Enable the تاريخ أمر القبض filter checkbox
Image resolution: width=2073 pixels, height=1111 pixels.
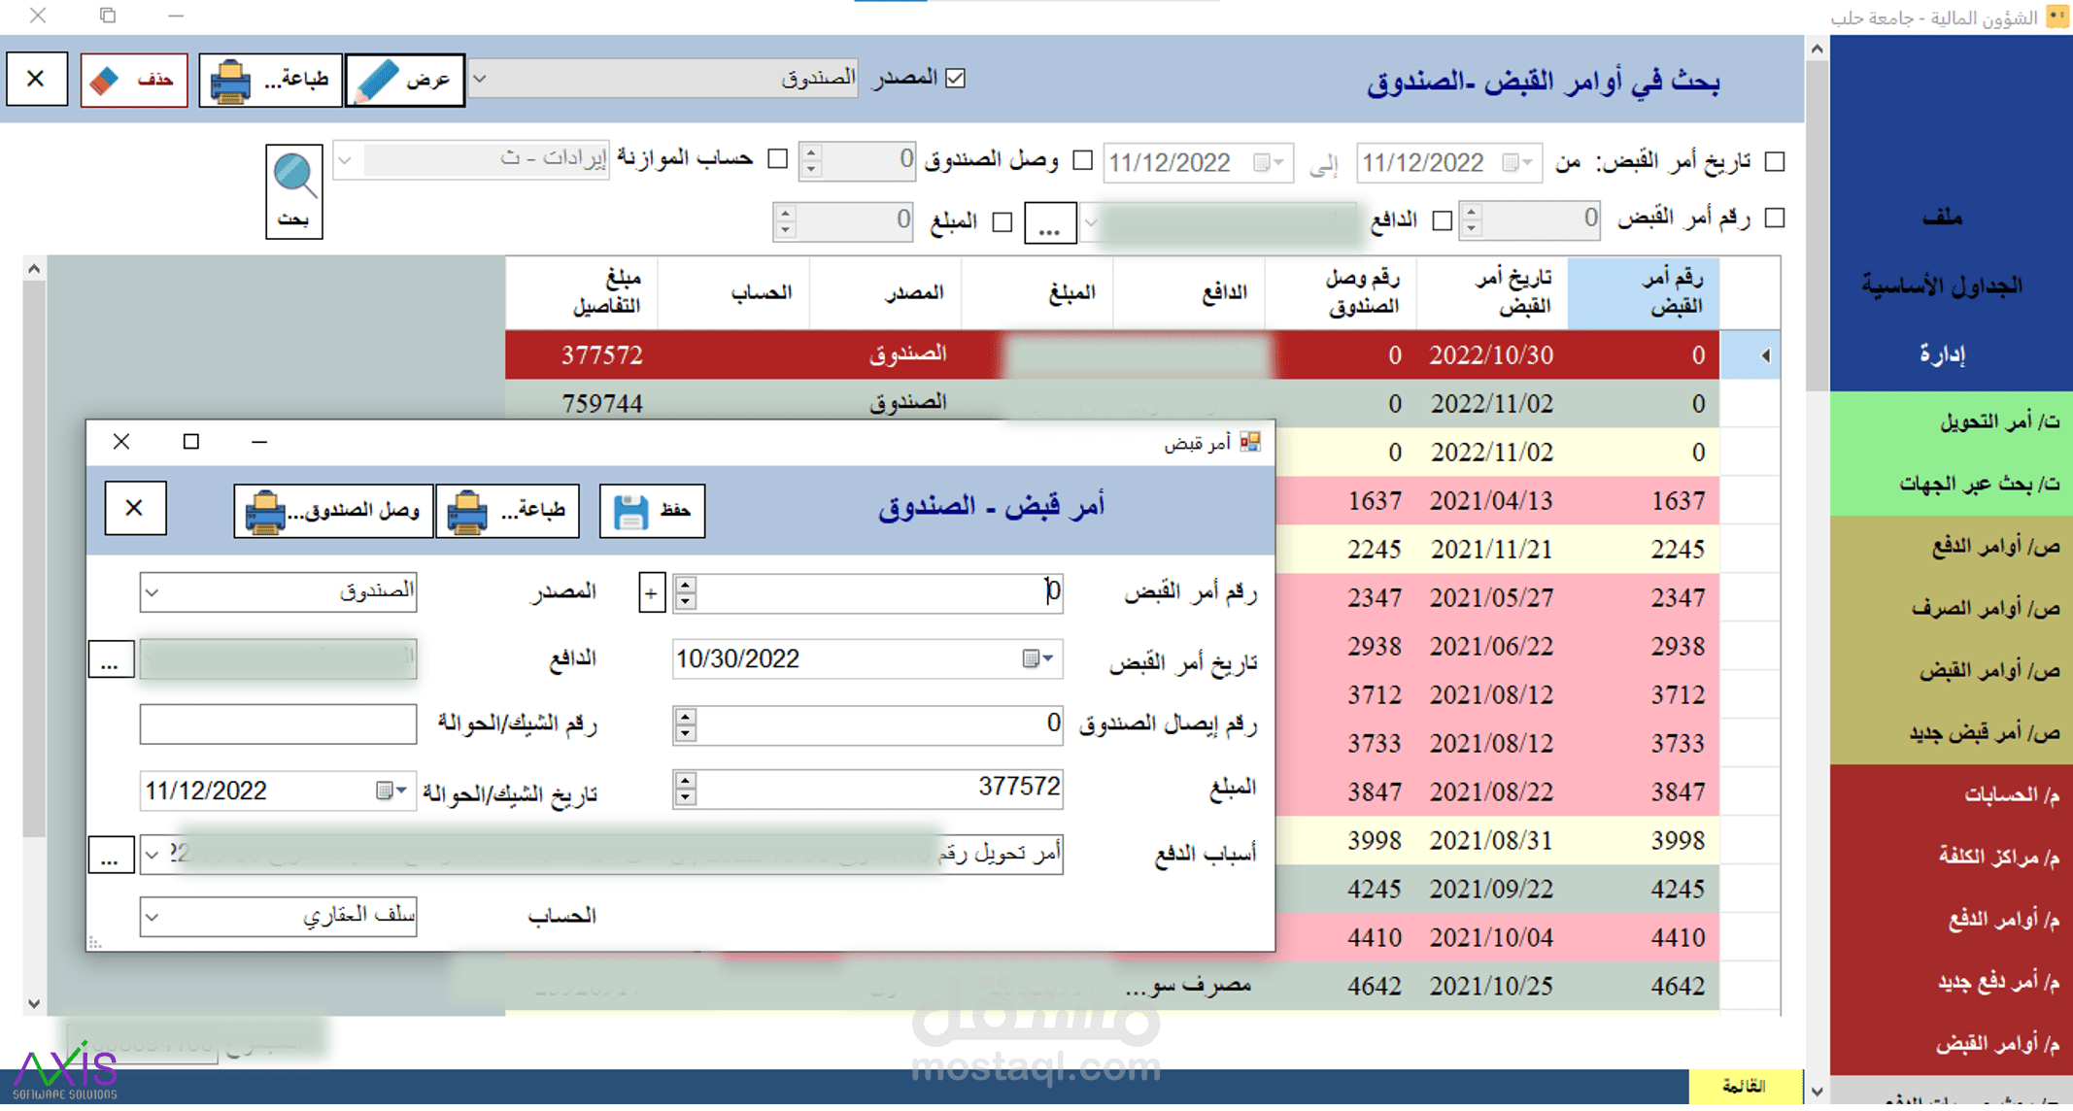1775,161
